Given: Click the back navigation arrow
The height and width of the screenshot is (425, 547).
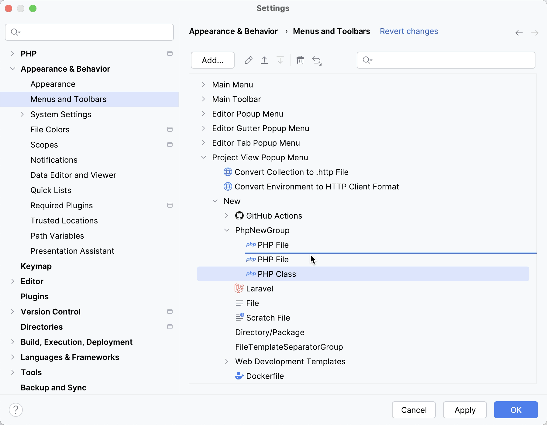Looking at the screenshot, I should pos(518,32).
